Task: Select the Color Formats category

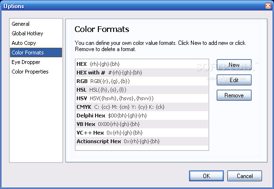Action: point(36,52)
